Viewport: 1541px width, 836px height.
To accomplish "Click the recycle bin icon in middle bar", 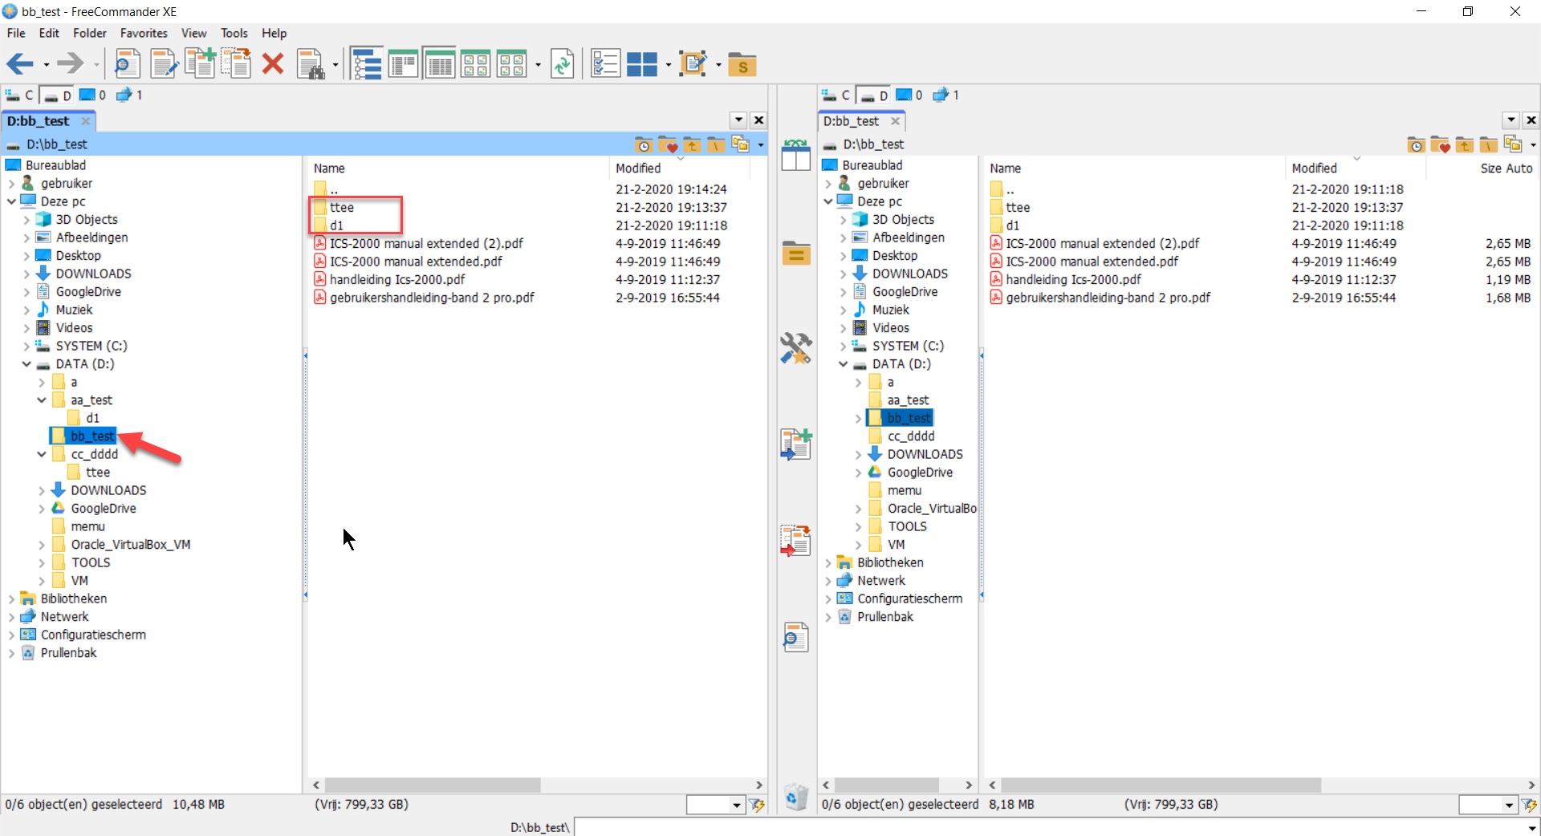I will (x=795, y=797).
